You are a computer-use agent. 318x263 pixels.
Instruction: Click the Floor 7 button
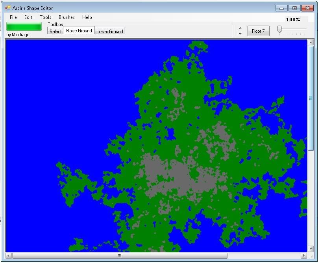pos(258,31)
